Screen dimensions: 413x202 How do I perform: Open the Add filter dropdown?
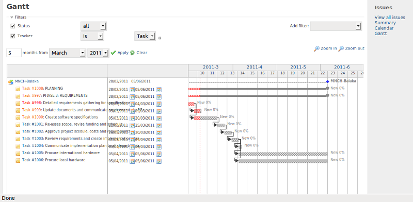point(336,26)
